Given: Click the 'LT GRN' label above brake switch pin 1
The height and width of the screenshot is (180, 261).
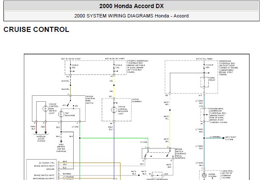Looking at the screenshot, I should click(144, 142).
